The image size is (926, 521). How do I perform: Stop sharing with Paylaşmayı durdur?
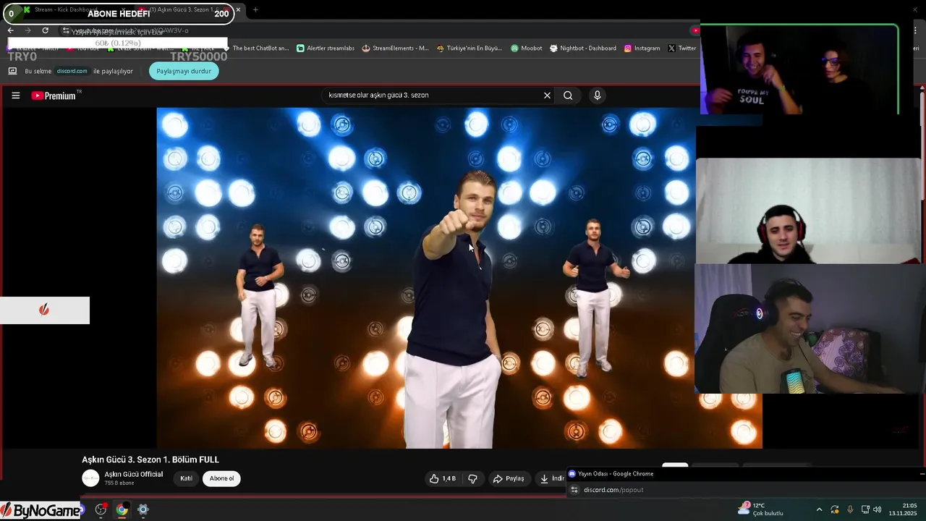(184, 71)
